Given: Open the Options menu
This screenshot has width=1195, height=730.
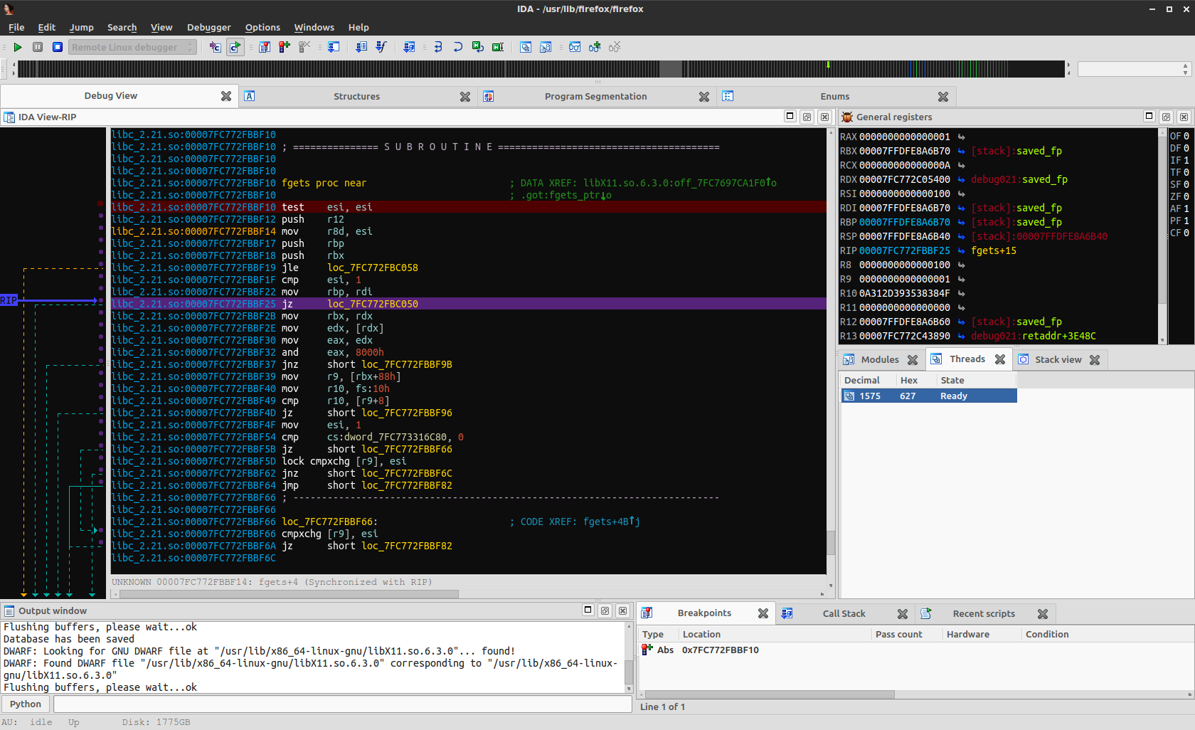Looking at the screenshot, I should point(262,27).
